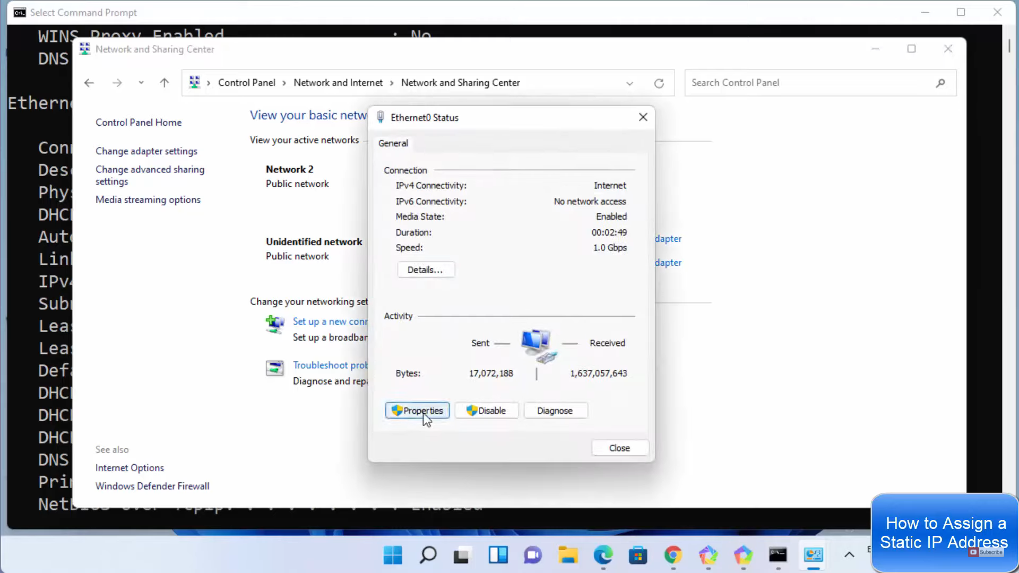This screenshot has height=573, width=1019.
Task: Open File Explorer from the taskbar
Action: click(x=568, y=555)
